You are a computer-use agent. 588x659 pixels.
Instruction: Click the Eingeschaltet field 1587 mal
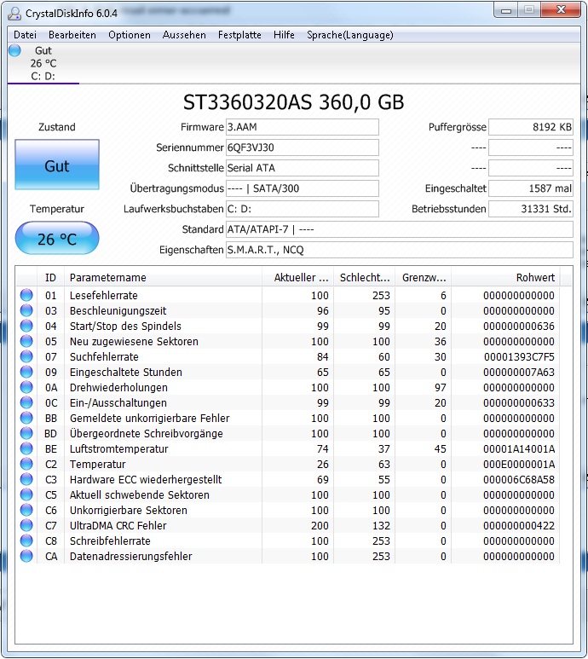531,188
